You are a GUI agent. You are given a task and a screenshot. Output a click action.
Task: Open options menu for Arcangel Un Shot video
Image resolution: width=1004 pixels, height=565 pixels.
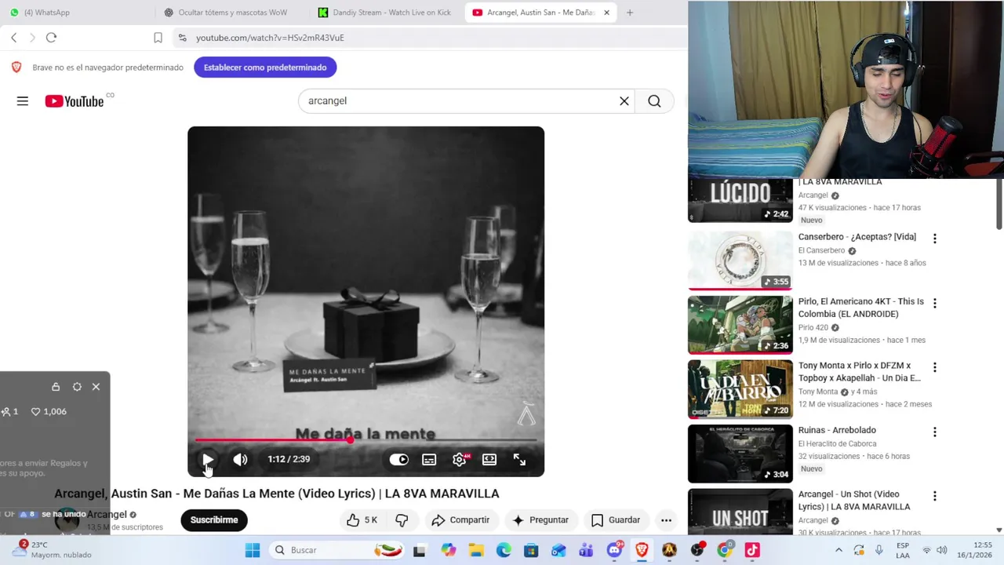pos(934,496)
